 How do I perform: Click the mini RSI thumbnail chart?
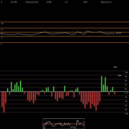coord(64,124)
